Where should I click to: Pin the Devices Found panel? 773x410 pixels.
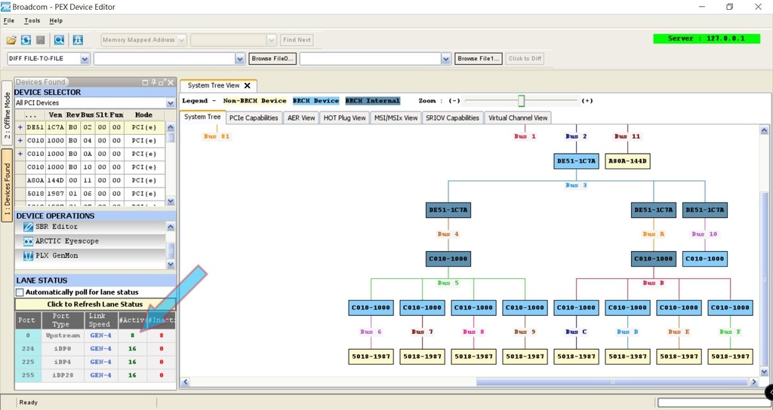tap(153, 82)
